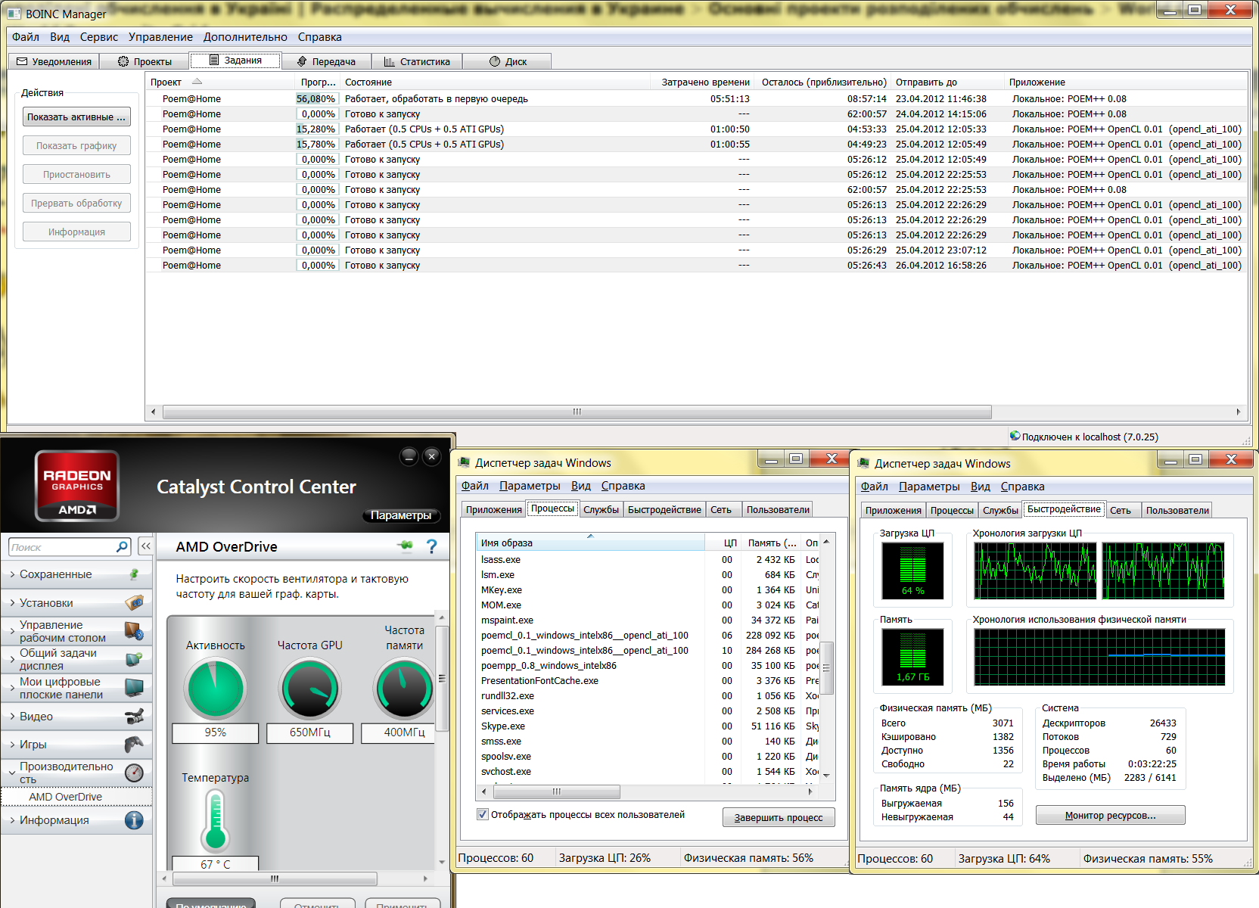
Task: Click the Информация button in BOINC actions
Action: click(x=76, y=232)
